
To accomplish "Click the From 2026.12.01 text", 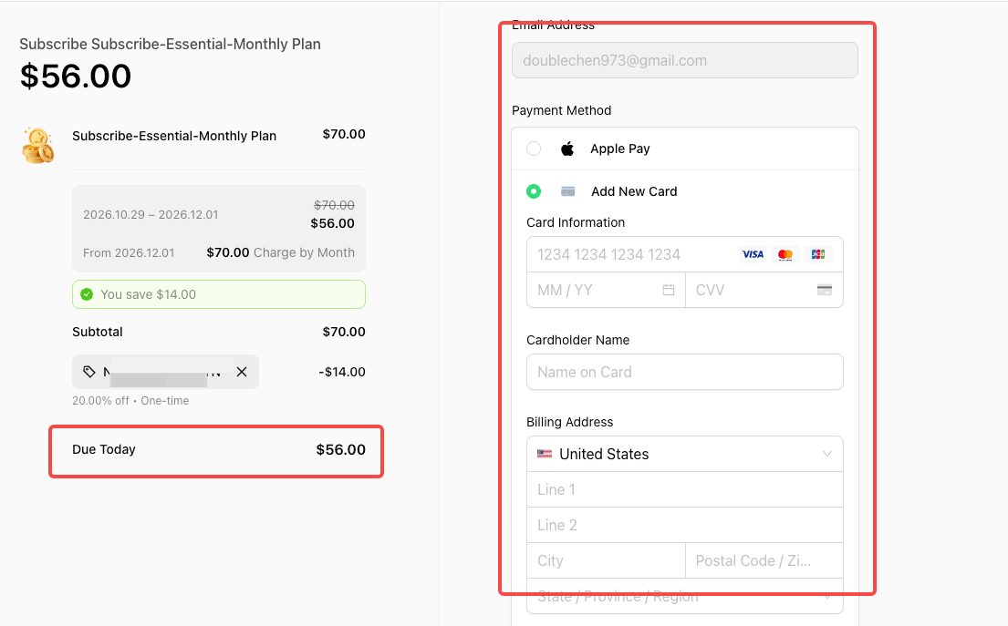I will tap(129, 253).
